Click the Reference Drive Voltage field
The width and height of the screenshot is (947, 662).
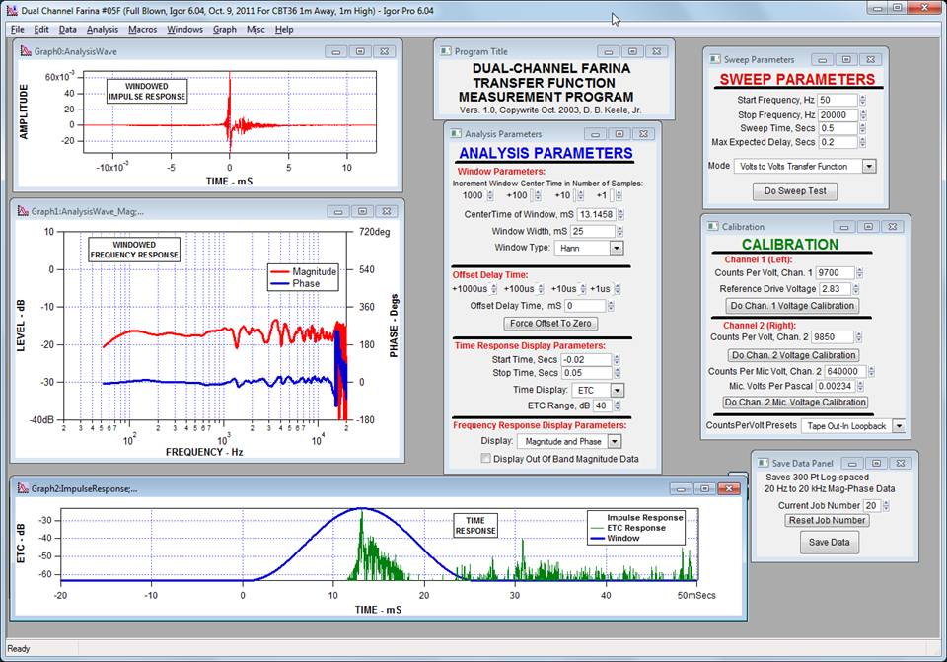click(835, 289)
